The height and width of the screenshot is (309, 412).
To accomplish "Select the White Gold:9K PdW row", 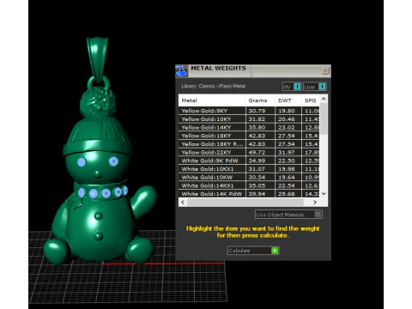I will click(249, 161).
